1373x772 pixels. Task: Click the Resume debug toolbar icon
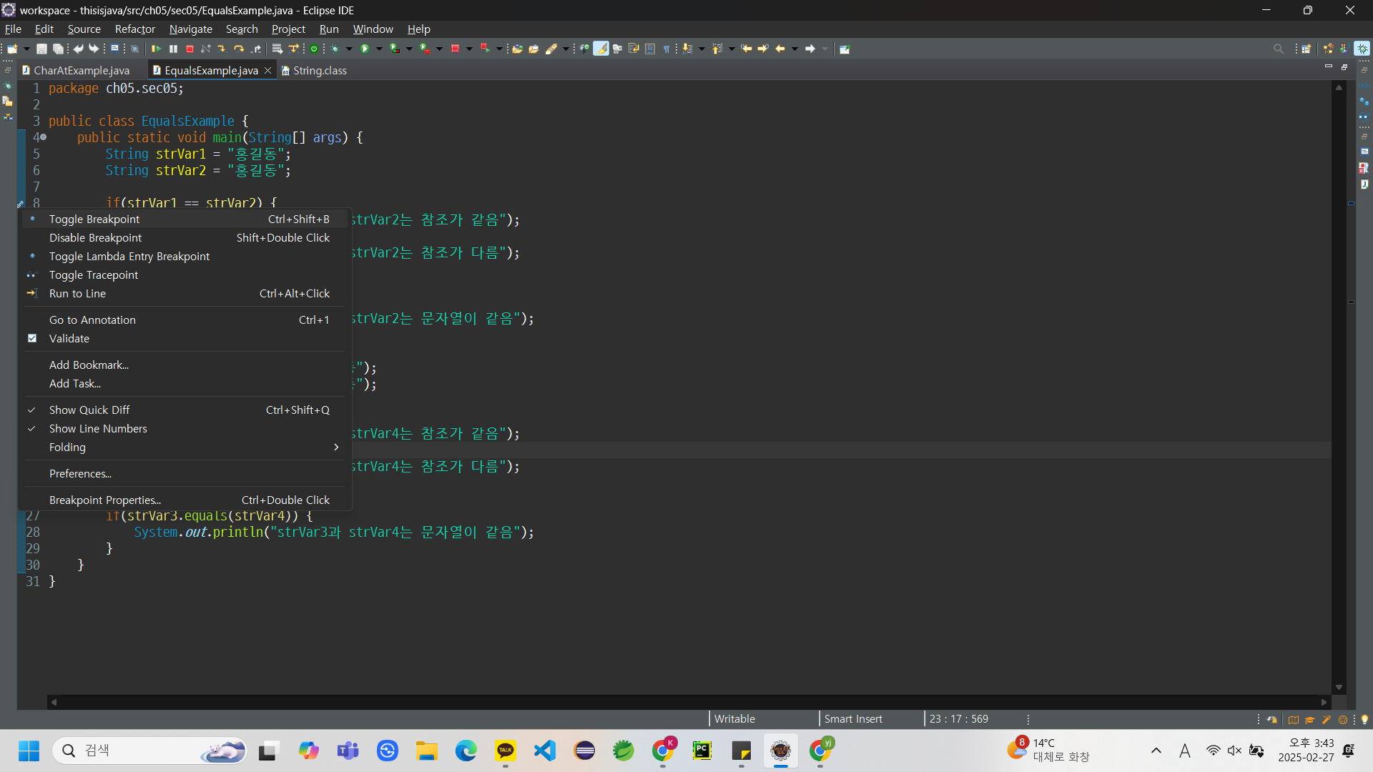[x=156, y=49]
